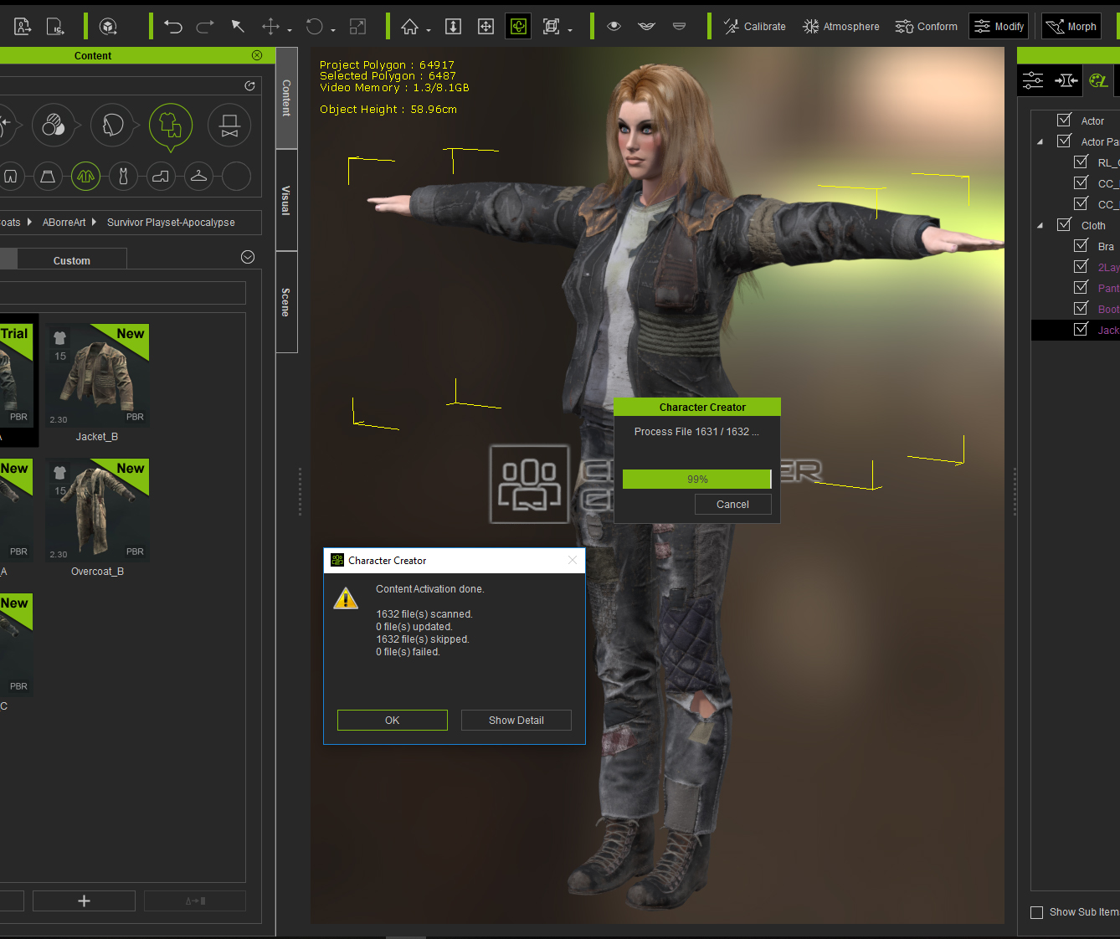This screenshot has height=939, width=1120.
Task: Click the Modify toolbar button
Action: (999, 27)
